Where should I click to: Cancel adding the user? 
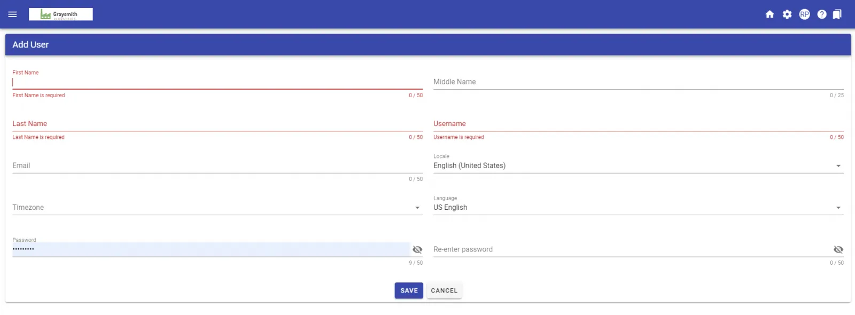coord(444,290)
